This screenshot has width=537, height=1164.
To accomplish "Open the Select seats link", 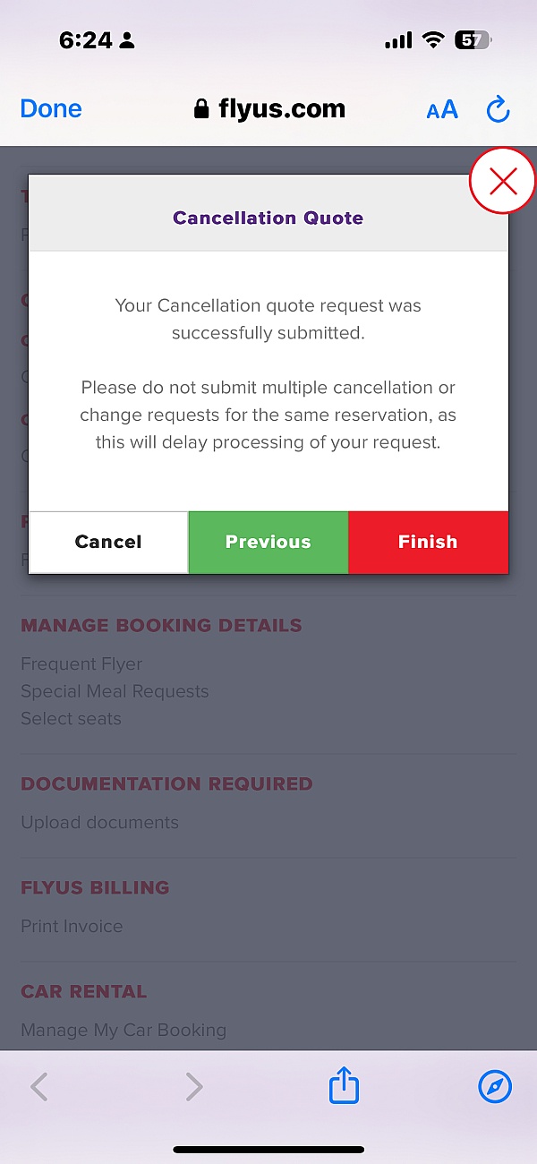I will [x=71, y=718].
